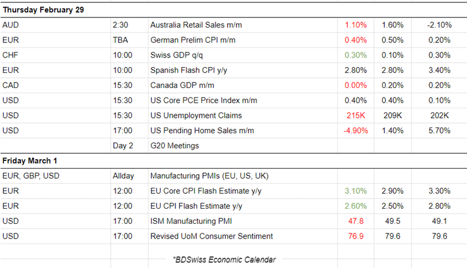Select the Swiss GDP q/q row label
467x268 pixels.
(x=179, y=55)
